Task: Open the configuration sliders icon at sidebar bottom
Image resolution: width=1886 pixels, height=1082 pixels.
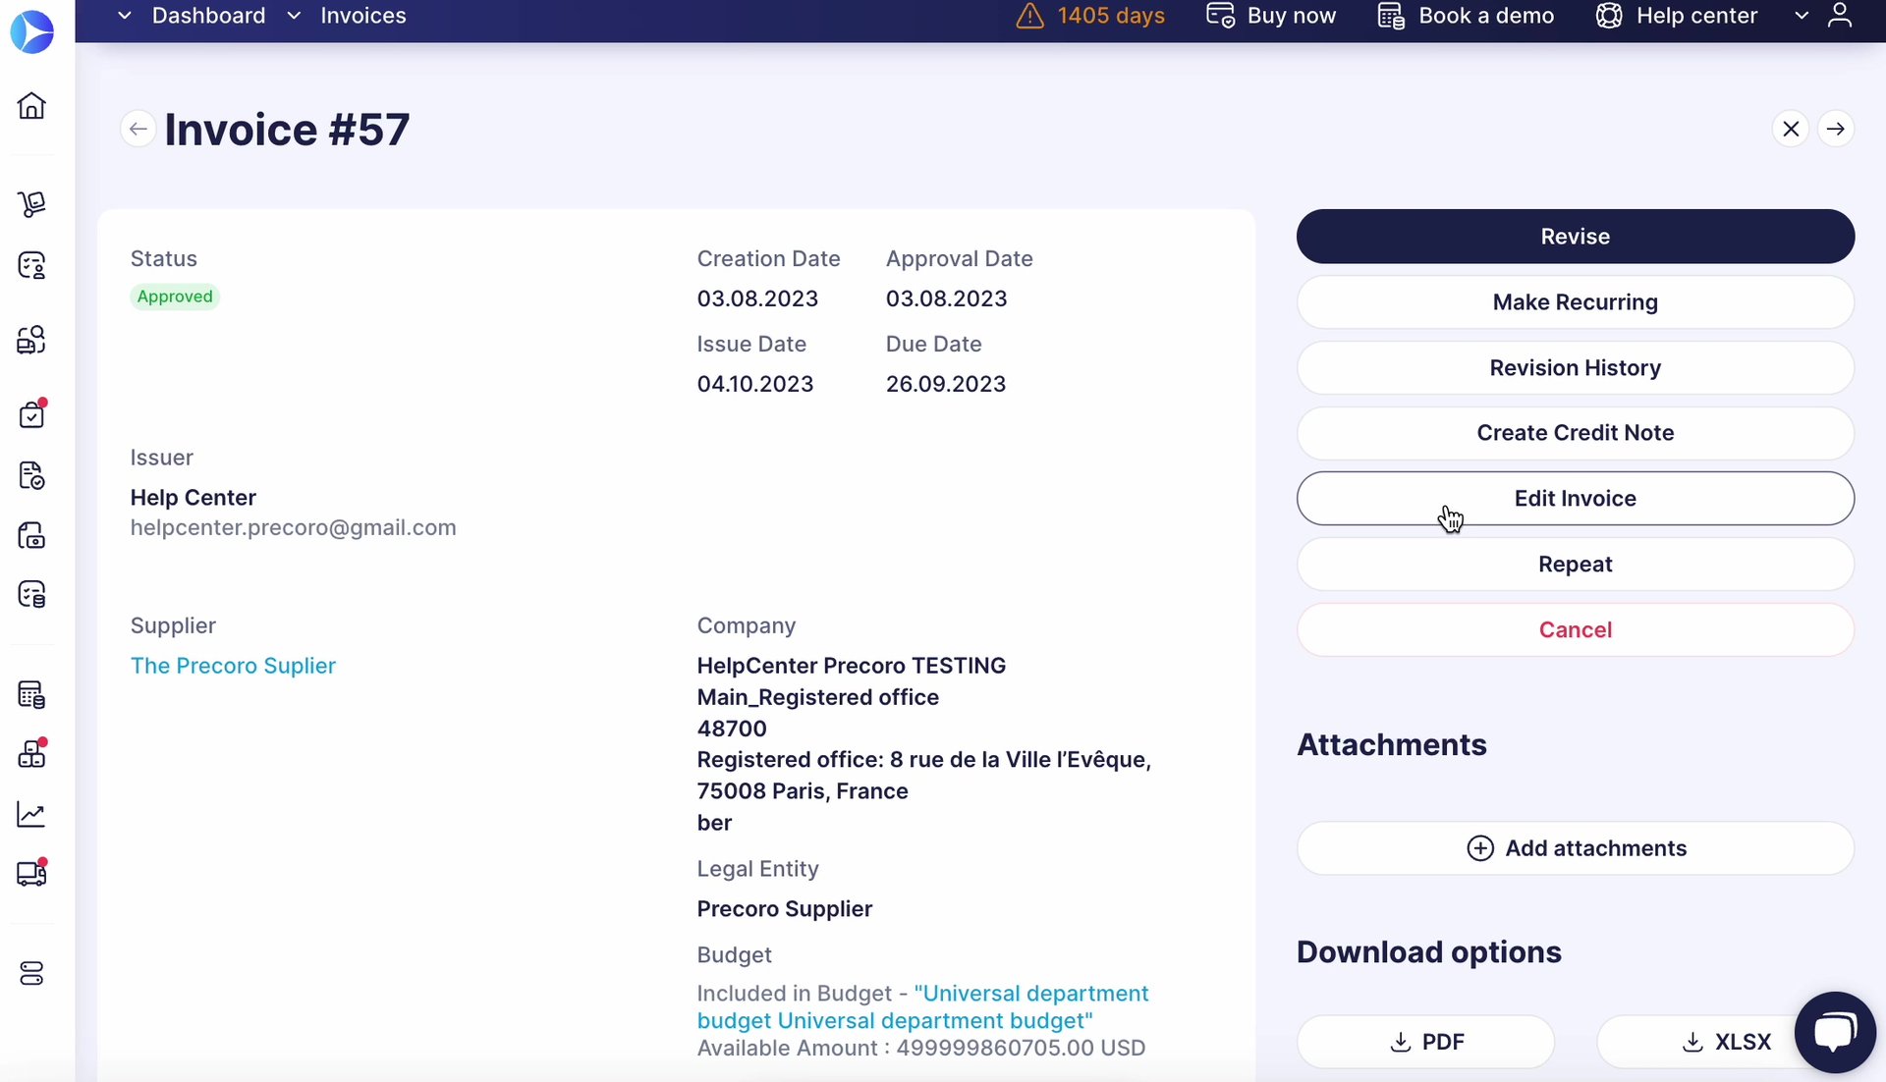Action: (x=32, y=973)
